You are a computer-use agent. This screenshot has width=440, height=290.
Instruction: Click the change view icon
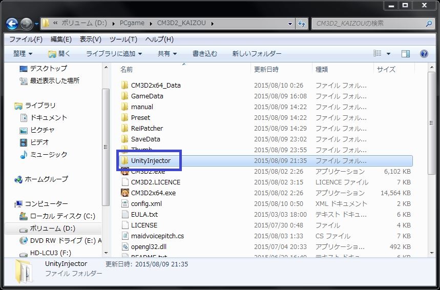pyautogui.click(x=378, y=54)
